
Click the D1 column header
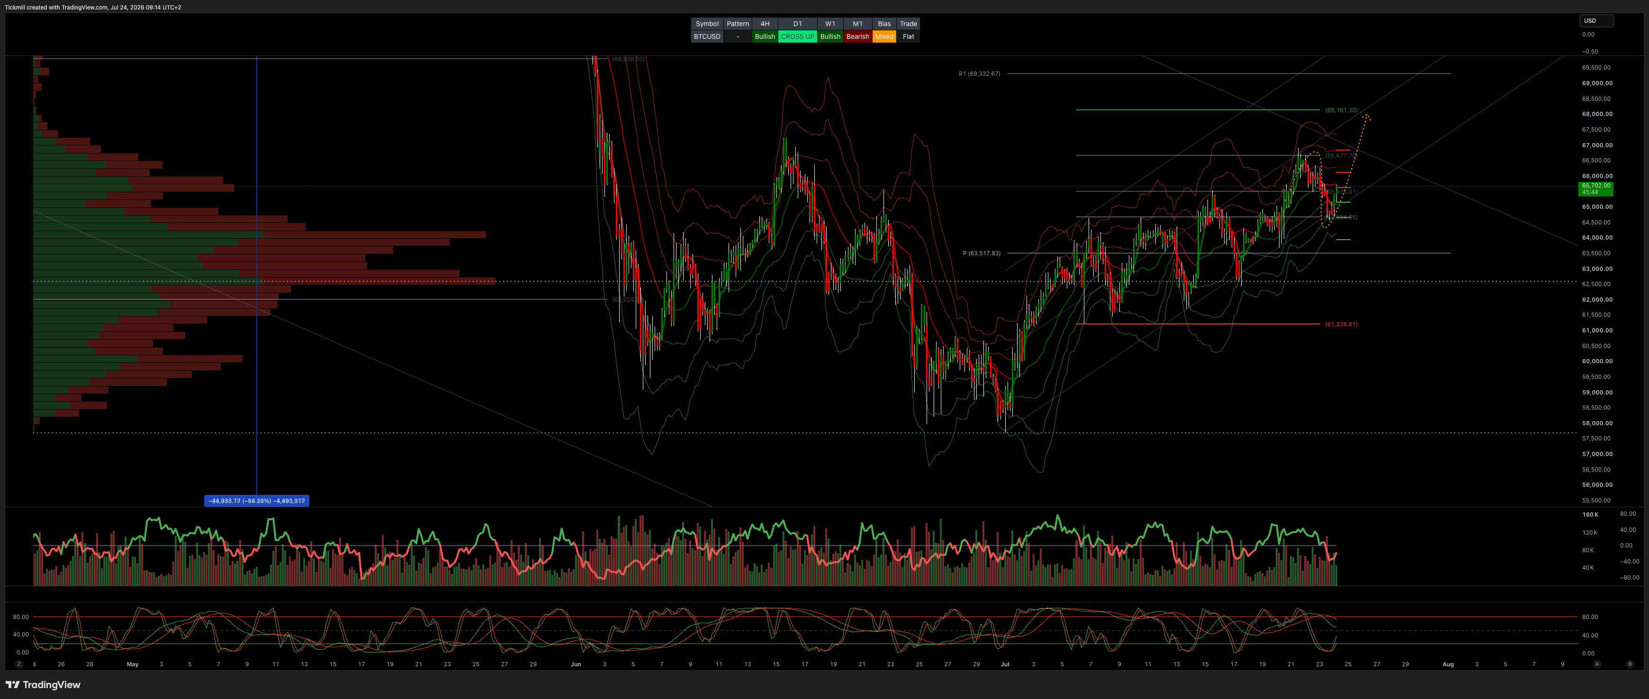click(797, 24)
